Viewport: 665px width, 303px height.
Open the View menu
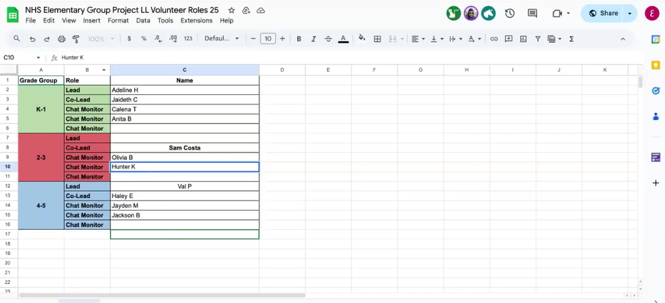click(68, 20)
